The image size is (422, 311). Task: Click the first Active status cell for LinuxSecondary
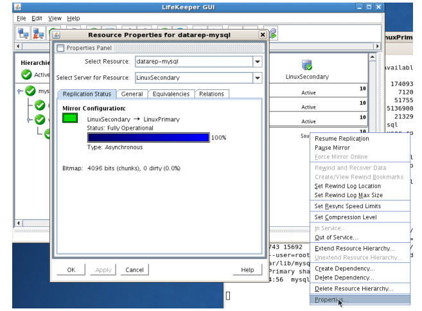(x=318, y=91)
